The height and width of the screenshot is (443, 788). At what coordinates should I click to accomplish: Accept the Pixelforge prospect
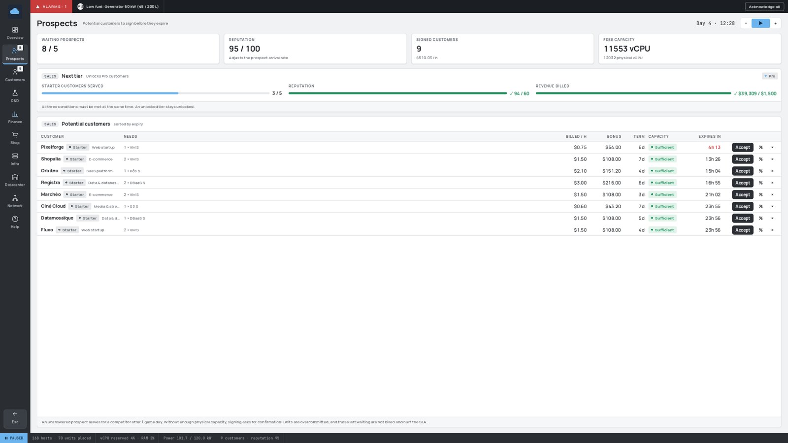click(743, 147)
